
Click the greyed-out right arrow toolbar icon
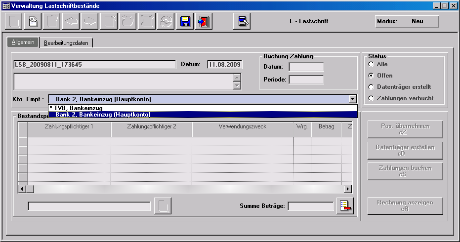pos(89,22)
